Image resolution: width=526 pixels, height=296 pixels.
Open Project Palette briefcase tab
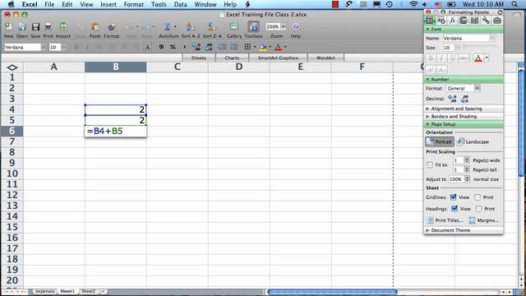pos(496,21)
